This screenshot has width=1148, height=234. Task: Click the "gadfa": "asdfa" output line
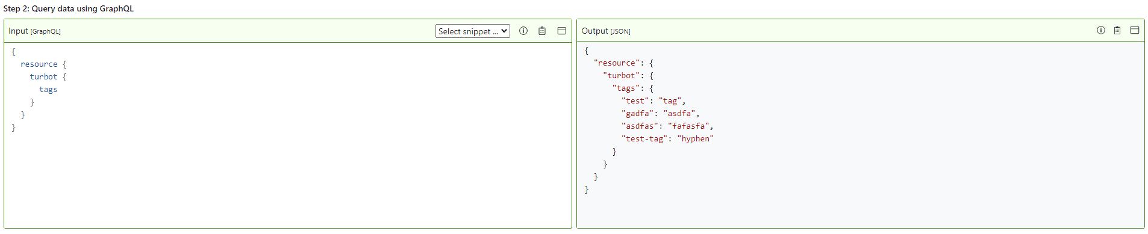[x=660, y=114]
